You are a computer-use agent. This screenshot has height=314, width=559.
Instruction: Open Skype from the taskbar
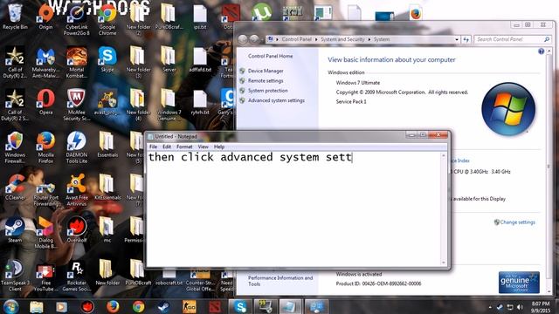pyautogui.click(x=240, y=306)
